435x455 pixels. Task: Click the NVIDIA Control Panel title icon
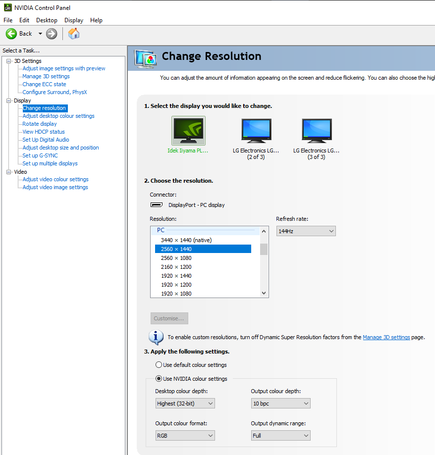pos(8,7)
